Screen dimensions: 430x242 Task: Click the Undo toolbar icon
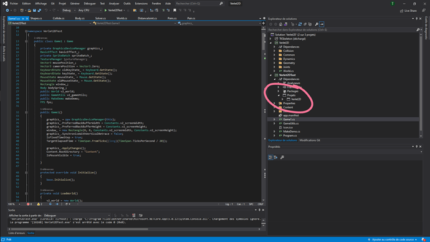46,11
